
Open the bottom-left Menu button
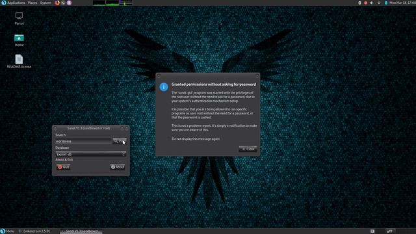(7, 231)
